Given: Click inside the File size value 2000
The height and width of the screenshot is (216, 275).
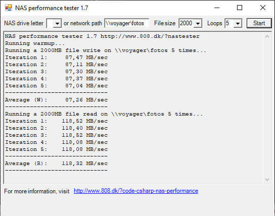Looking at the screenshot, I should pyautogui.click(x=186, y=23).
